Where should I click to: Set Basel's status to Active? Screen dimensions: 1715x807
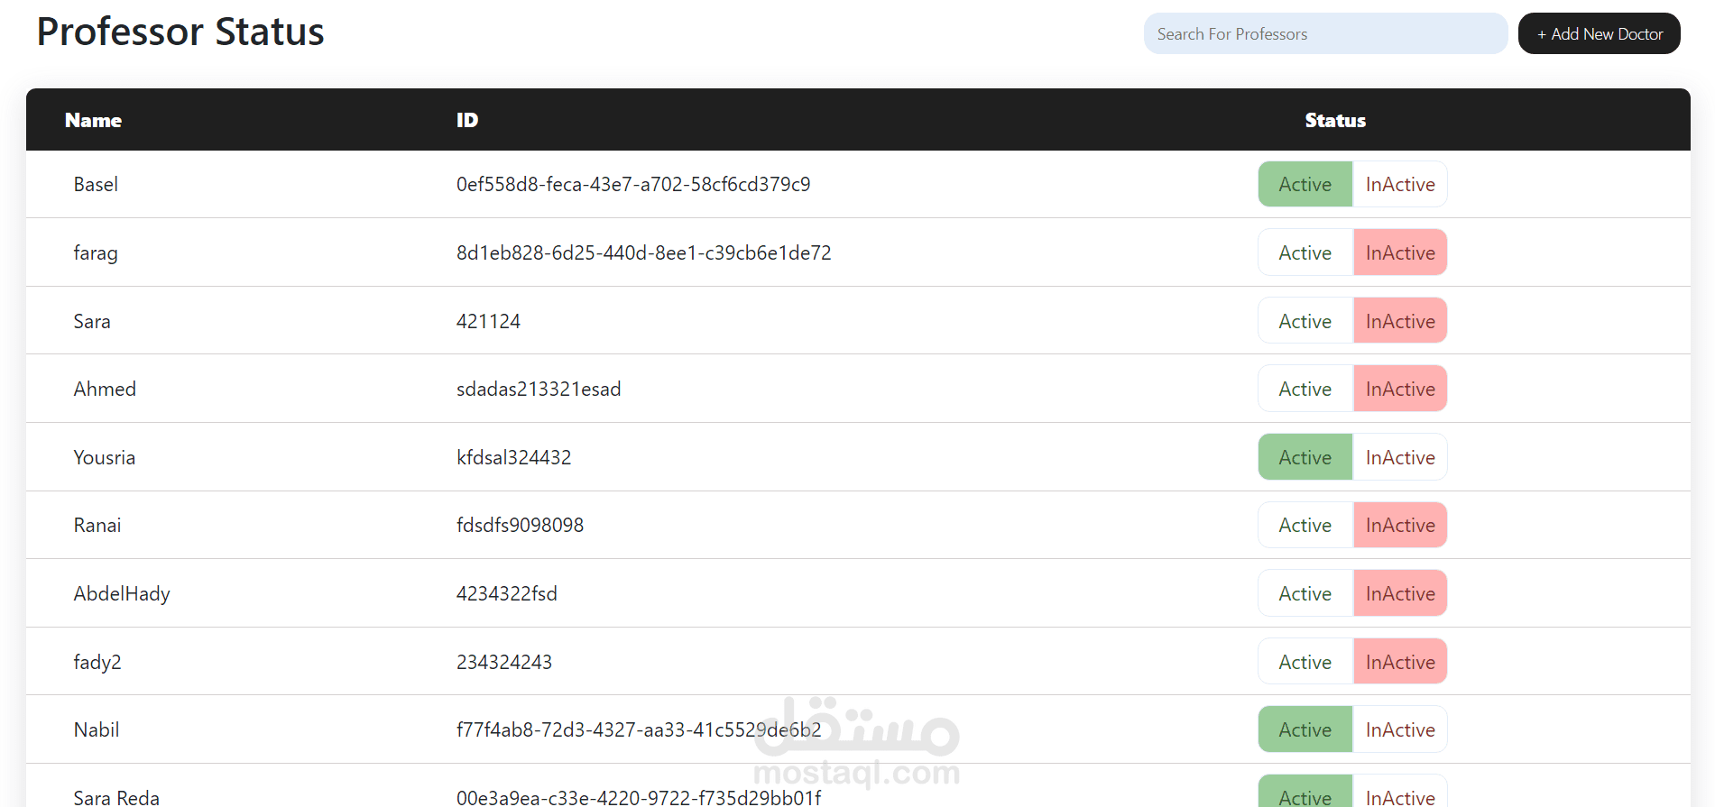tap(1305, 184)
